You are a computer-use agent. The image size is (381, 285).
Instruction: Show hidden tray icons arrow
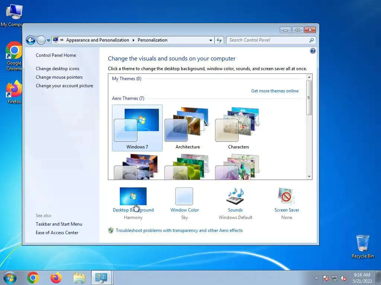coord(316,278)
